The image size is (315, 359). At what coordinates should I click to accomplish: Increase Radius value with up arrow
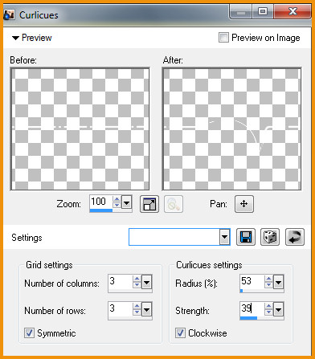(x=268, y=279)
